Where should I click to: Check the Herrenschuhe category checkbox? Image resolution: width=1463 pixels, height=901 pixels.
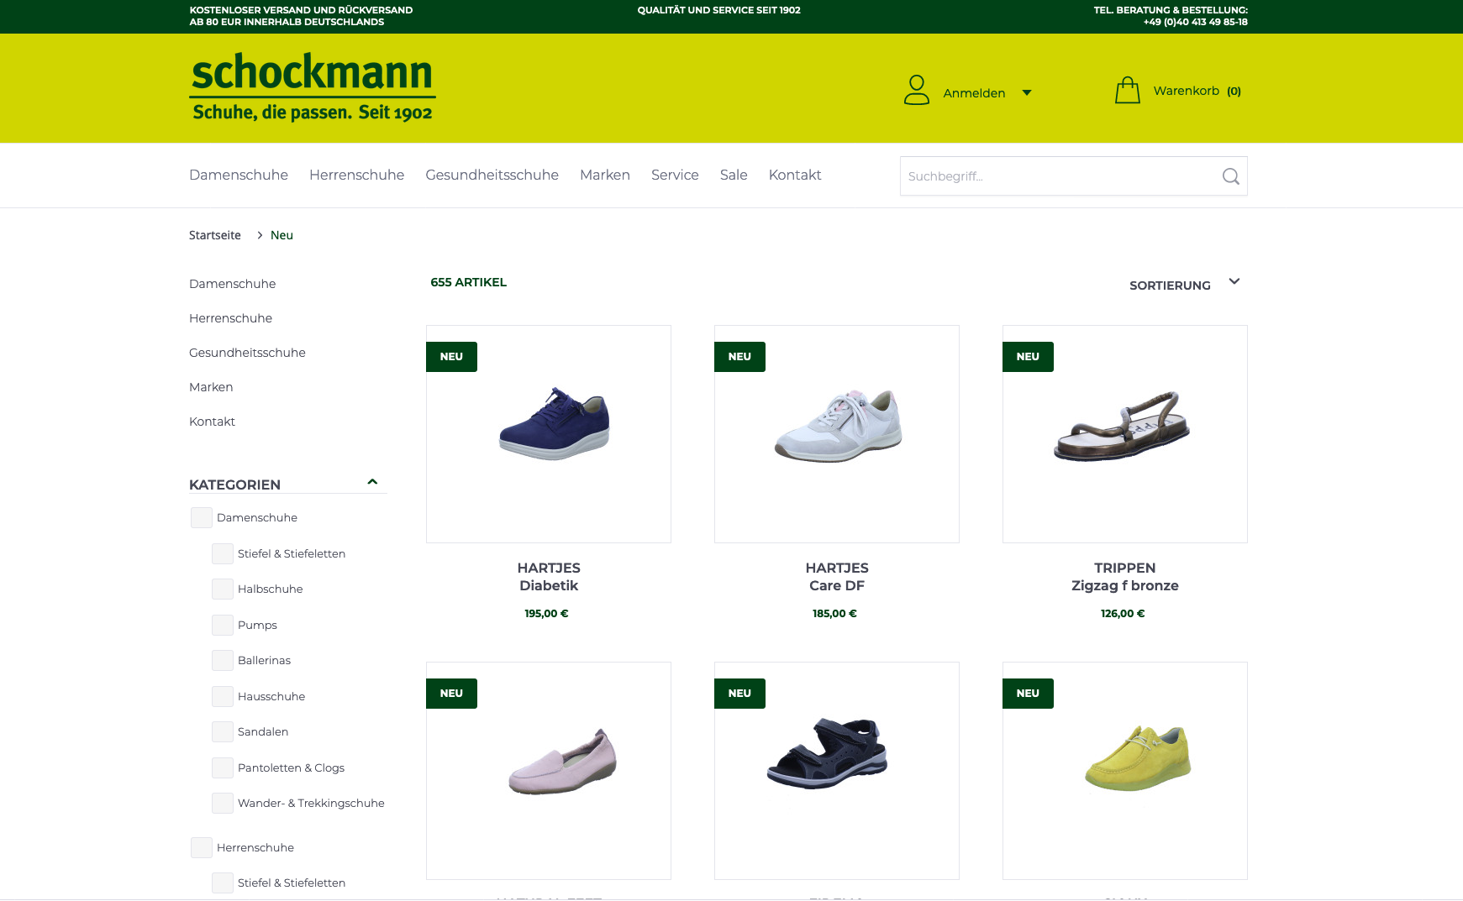click(202, 848)
